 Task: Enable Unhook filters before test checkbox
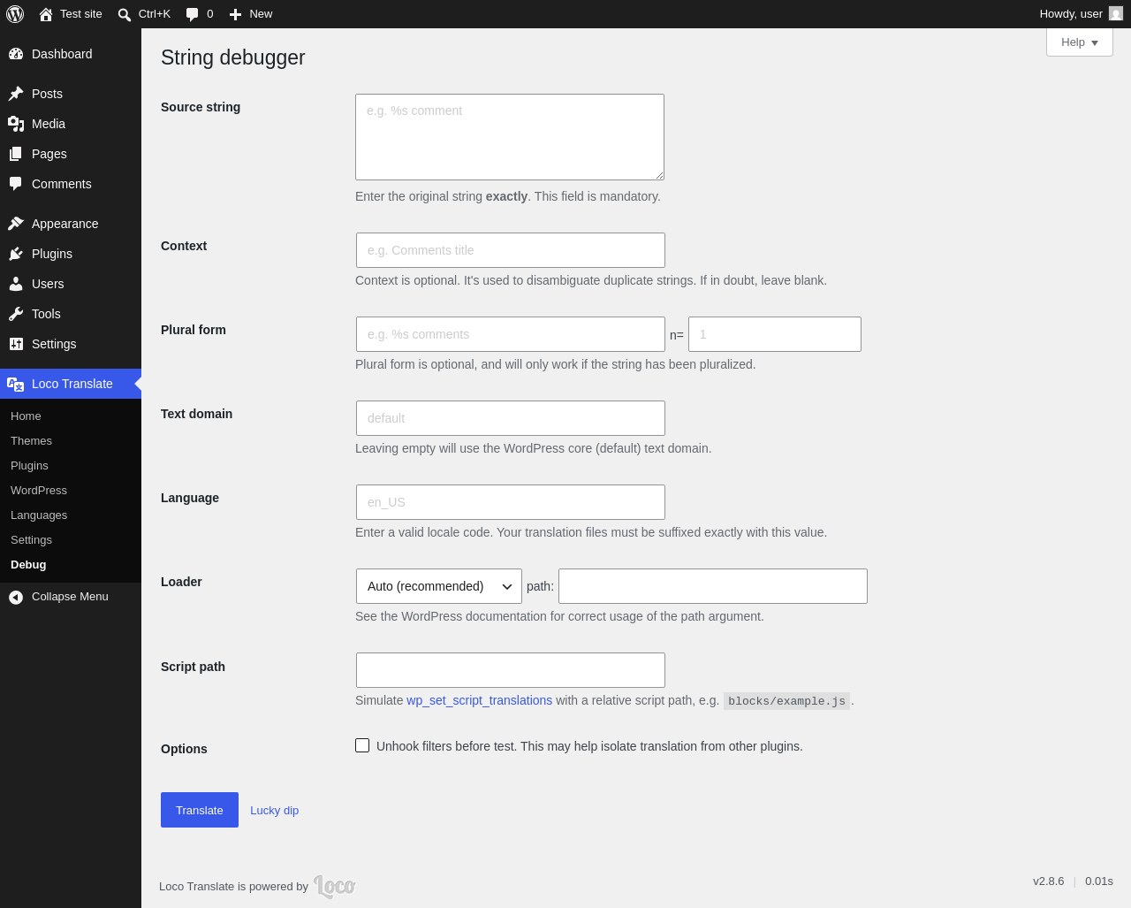tap(362, 745)
